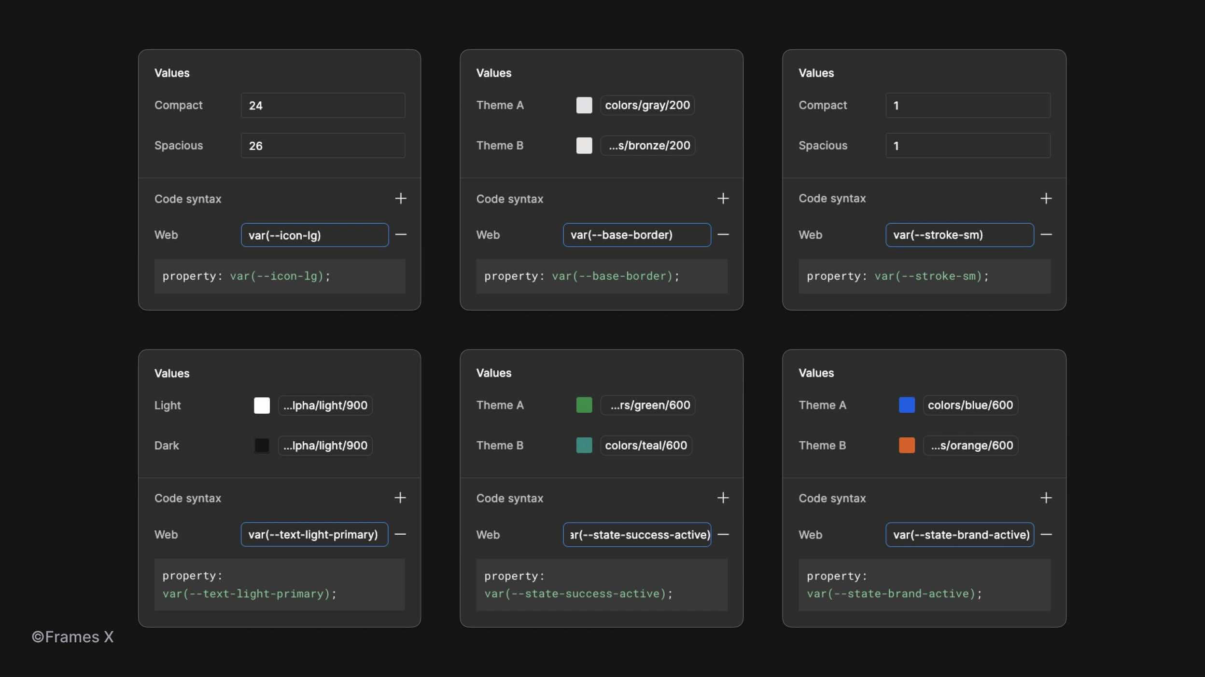Click the Spacious label beside value 26
This screenshot has height=677, width=1205.
coord(179,146)
